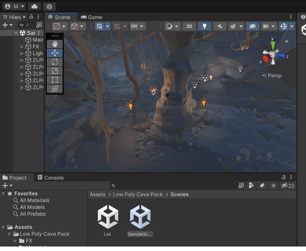
Task: Collapse the Assets folder tree
Action: (x=3, y=227)
